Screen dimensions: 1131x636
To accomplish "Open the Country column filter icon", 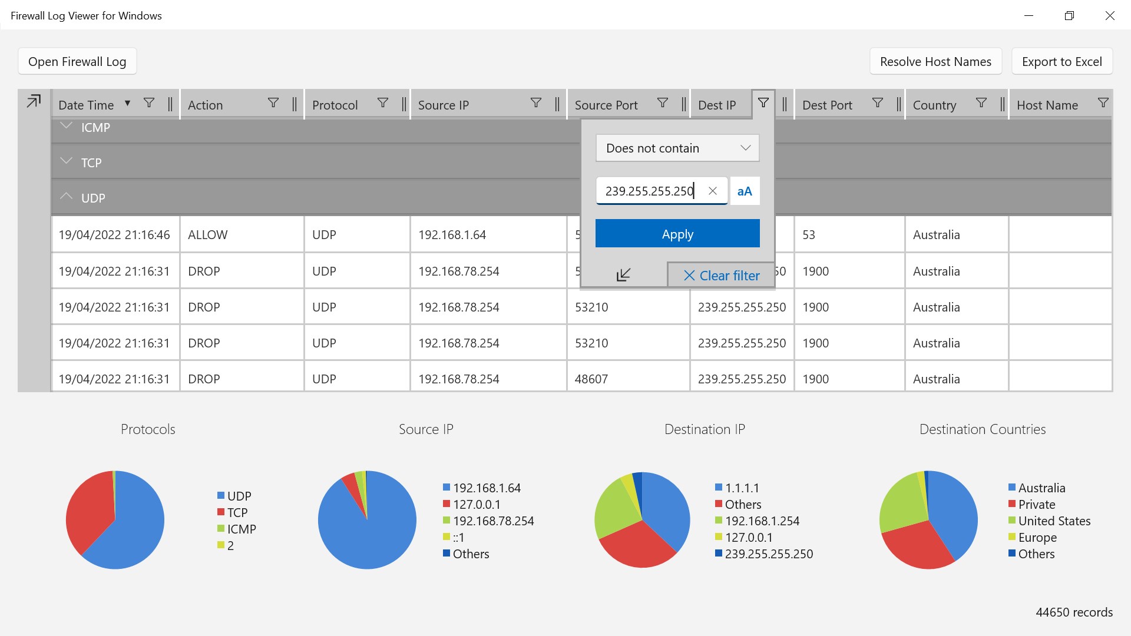I will [x=981, y=103].
